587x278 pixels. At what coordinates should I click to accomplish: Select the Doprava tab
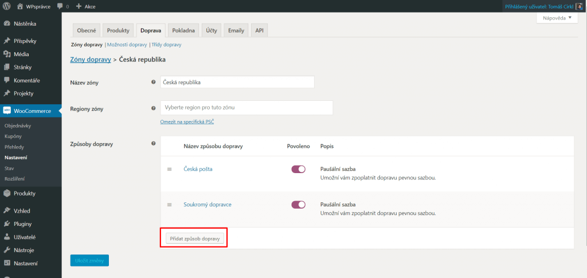151,31
